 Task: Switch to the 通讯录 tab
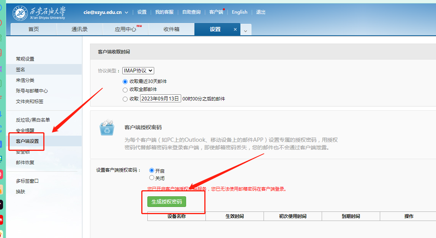click(x=79, y=30)
